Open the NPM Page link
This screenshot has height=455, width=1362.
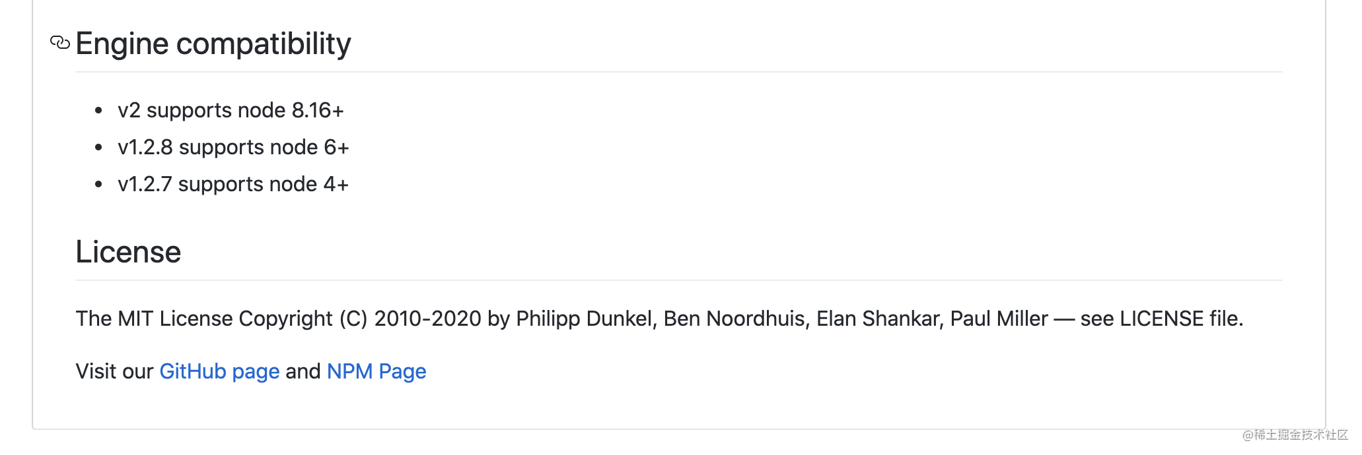pyautogui.click(x=376, y=371)
